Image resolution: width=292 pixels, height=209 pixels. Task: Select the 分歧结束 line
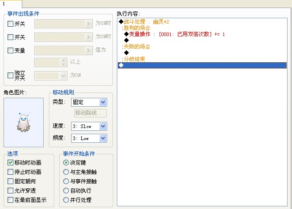tap(202, 59)
